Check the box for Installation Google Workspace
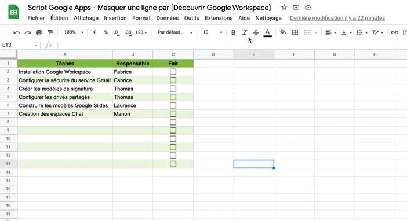 coord(173,72)
